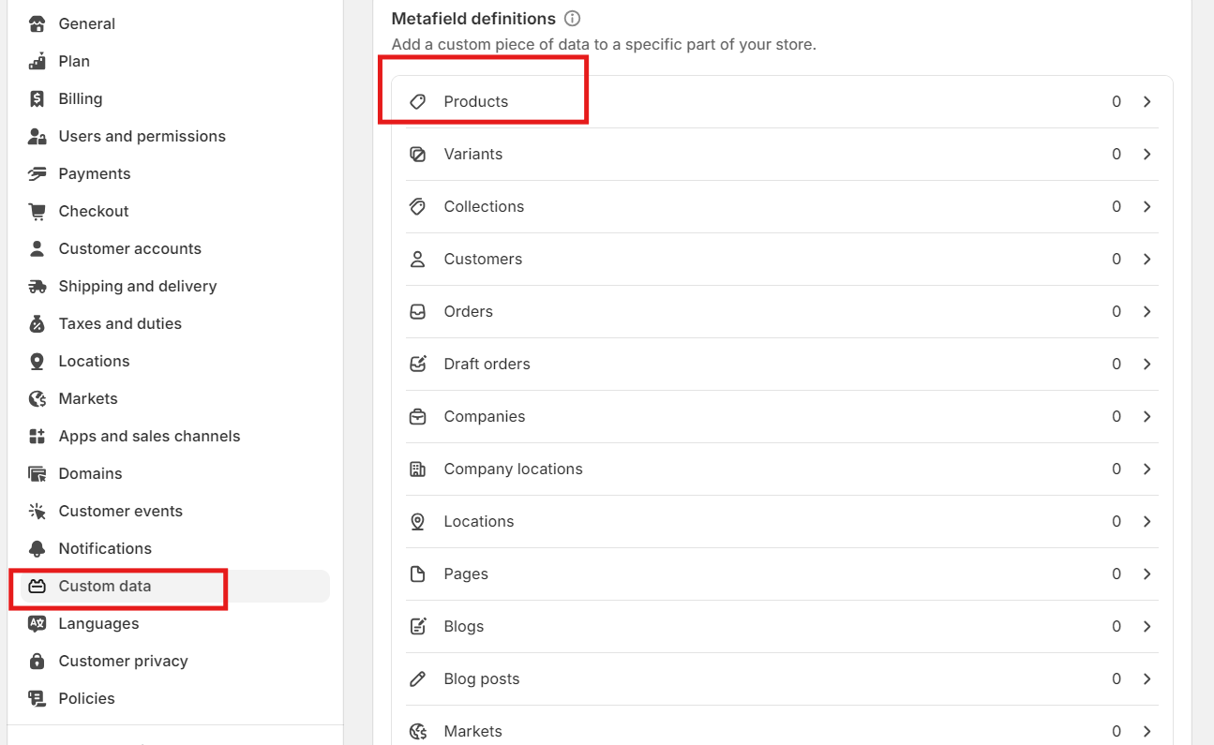Open Orders metafield definitions
This screenshot has height=745, width=1214.
783,311
